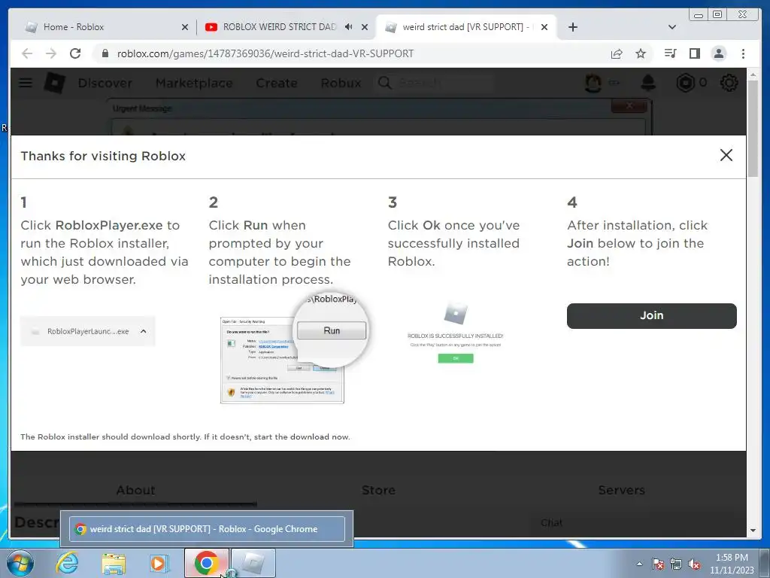Open the media control icon in toolbar

(x=670, y=53)
